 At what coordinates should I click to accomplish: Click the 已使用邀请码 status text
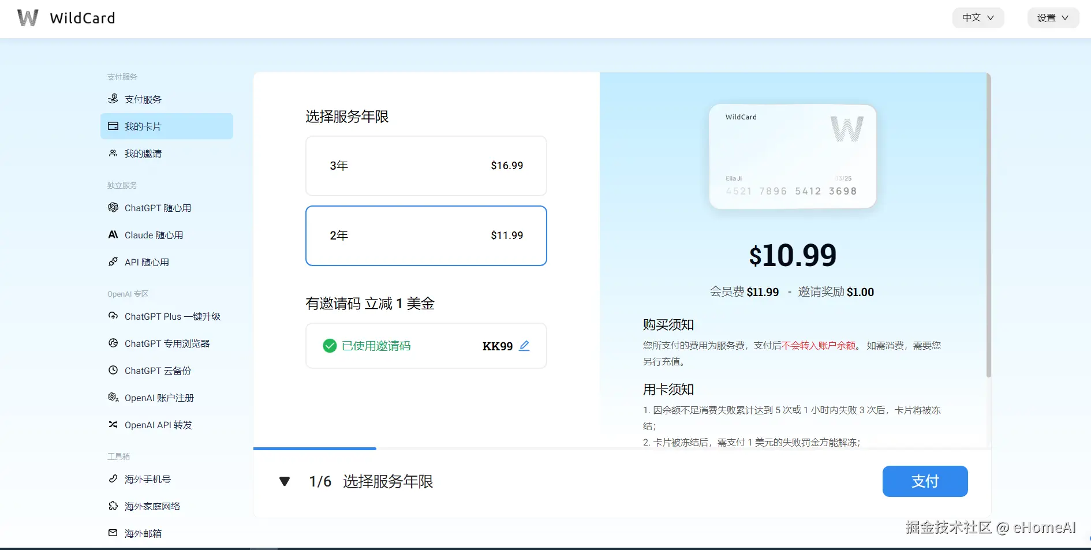click(376, 346)
